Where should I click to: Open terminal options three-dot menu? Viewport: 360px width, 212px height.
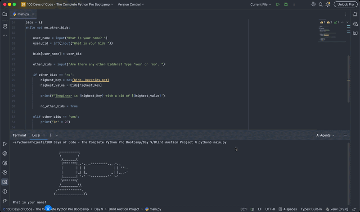[x=339, y=135]
